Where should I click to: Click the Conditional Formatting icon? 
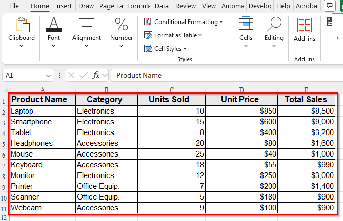click(148, 21)
